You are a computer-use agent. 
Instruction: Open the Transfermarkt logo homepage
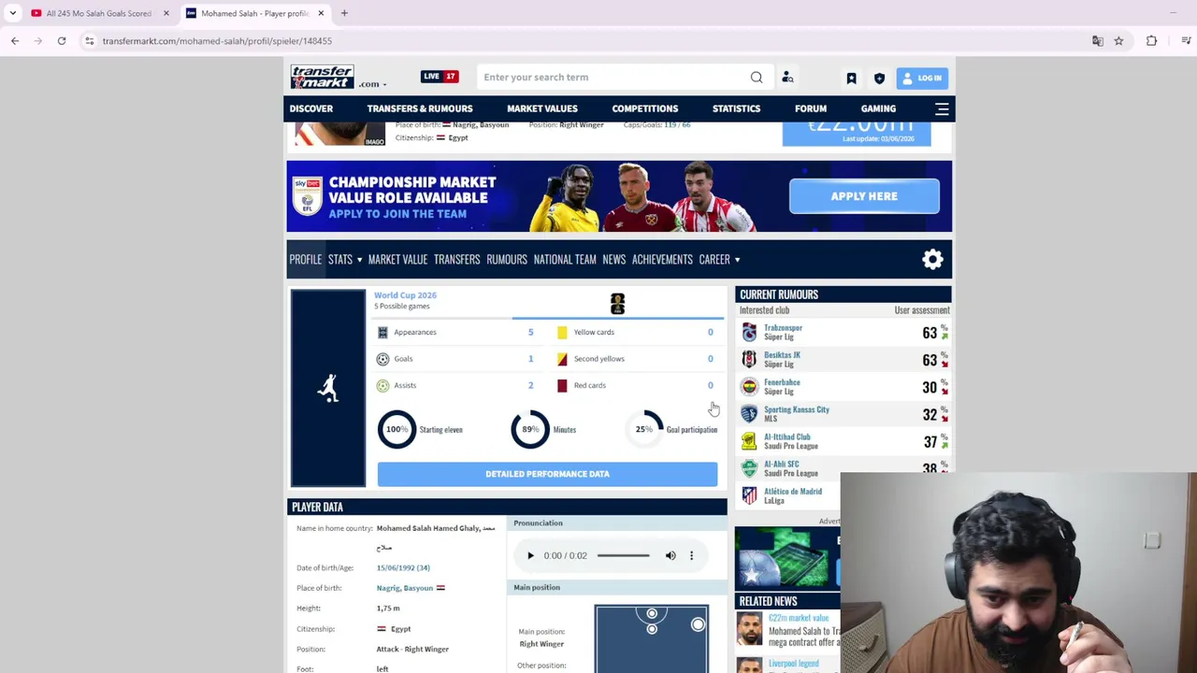coord(322,77)
